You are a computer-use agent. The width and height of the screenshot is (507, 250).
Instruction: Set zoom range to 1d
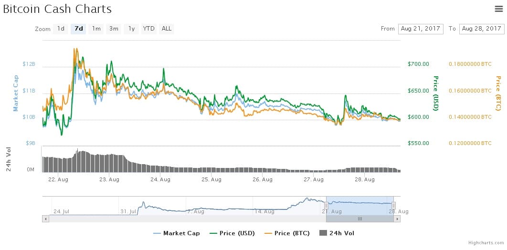click(x=61, y=29)
